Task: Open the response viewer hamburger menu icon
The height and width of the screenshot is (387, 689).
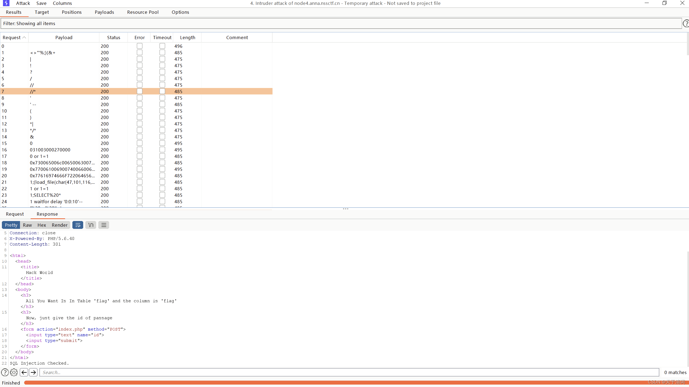Action: [x=104, y=225]
